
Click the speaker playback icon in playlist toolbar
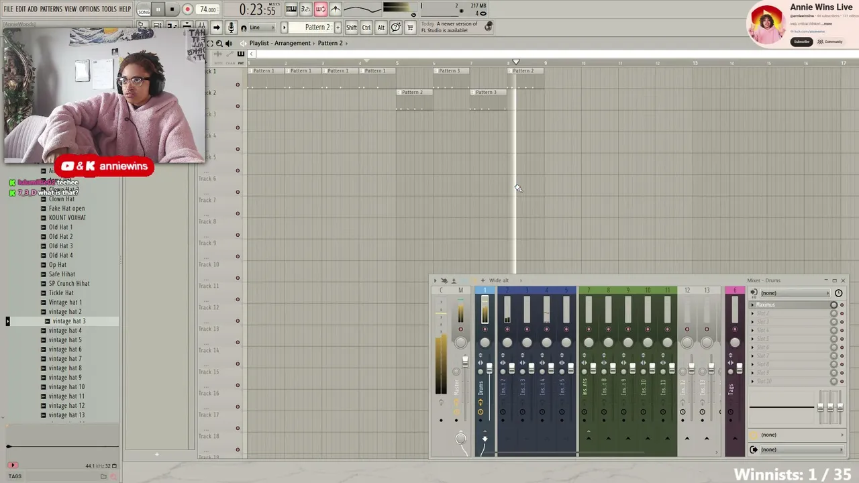click(229, 44)
